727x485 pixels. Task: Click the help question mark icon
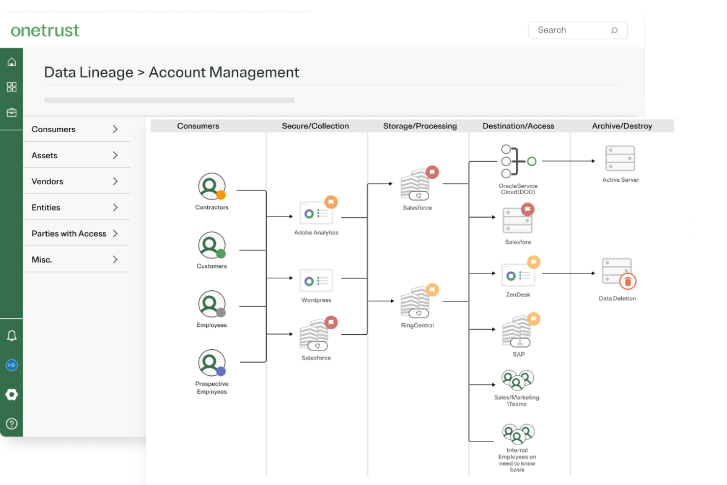[x=11, y=424]
